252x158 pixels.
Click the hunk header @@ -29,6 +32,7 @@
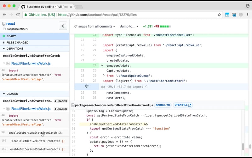pos(161,87)
